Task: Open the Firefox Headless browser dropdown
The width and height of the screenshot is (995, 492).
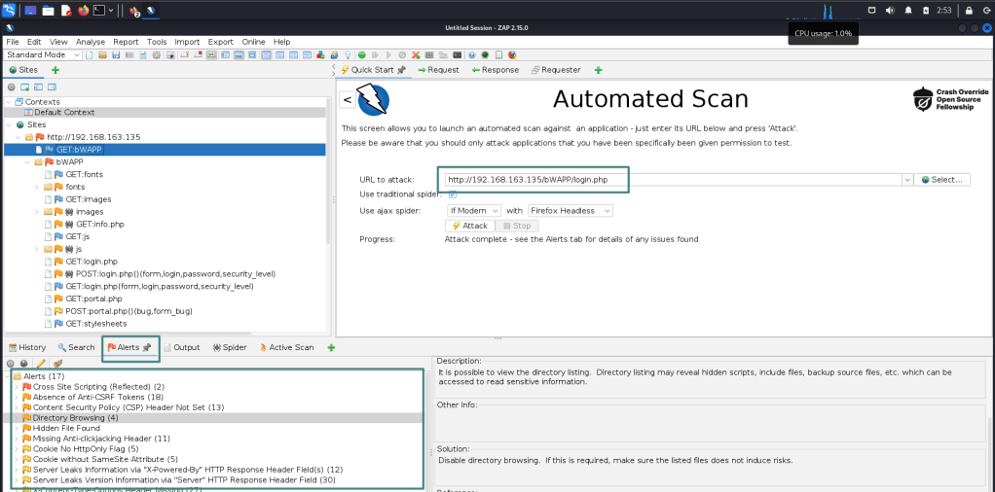Action: [x=571, y=210]
